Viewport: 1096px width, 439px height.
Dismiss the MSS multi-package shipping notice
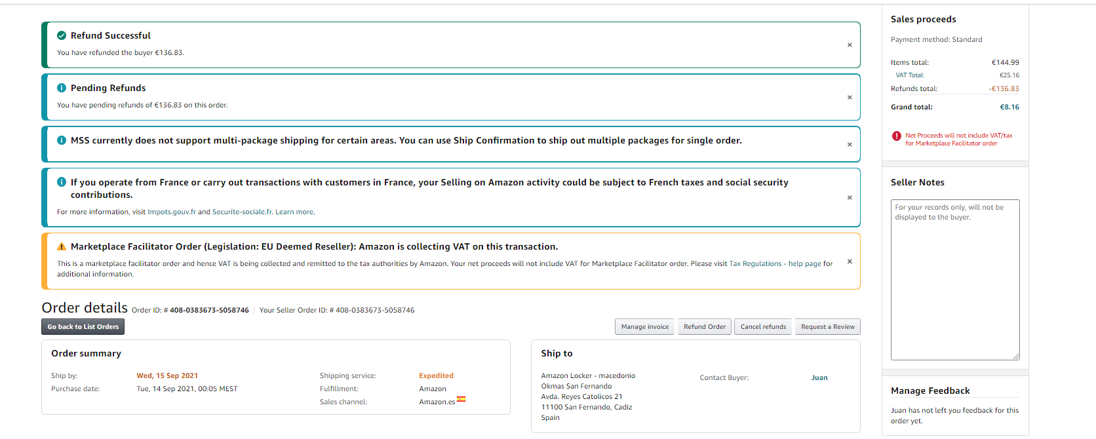(x=850, y=145)
